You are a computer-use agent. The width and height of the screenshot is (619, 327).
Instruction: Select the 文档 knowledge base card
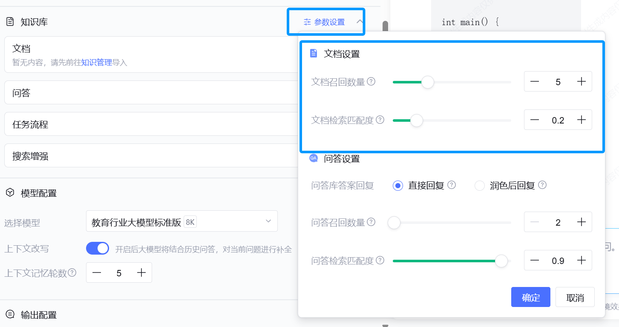point(151,54)
